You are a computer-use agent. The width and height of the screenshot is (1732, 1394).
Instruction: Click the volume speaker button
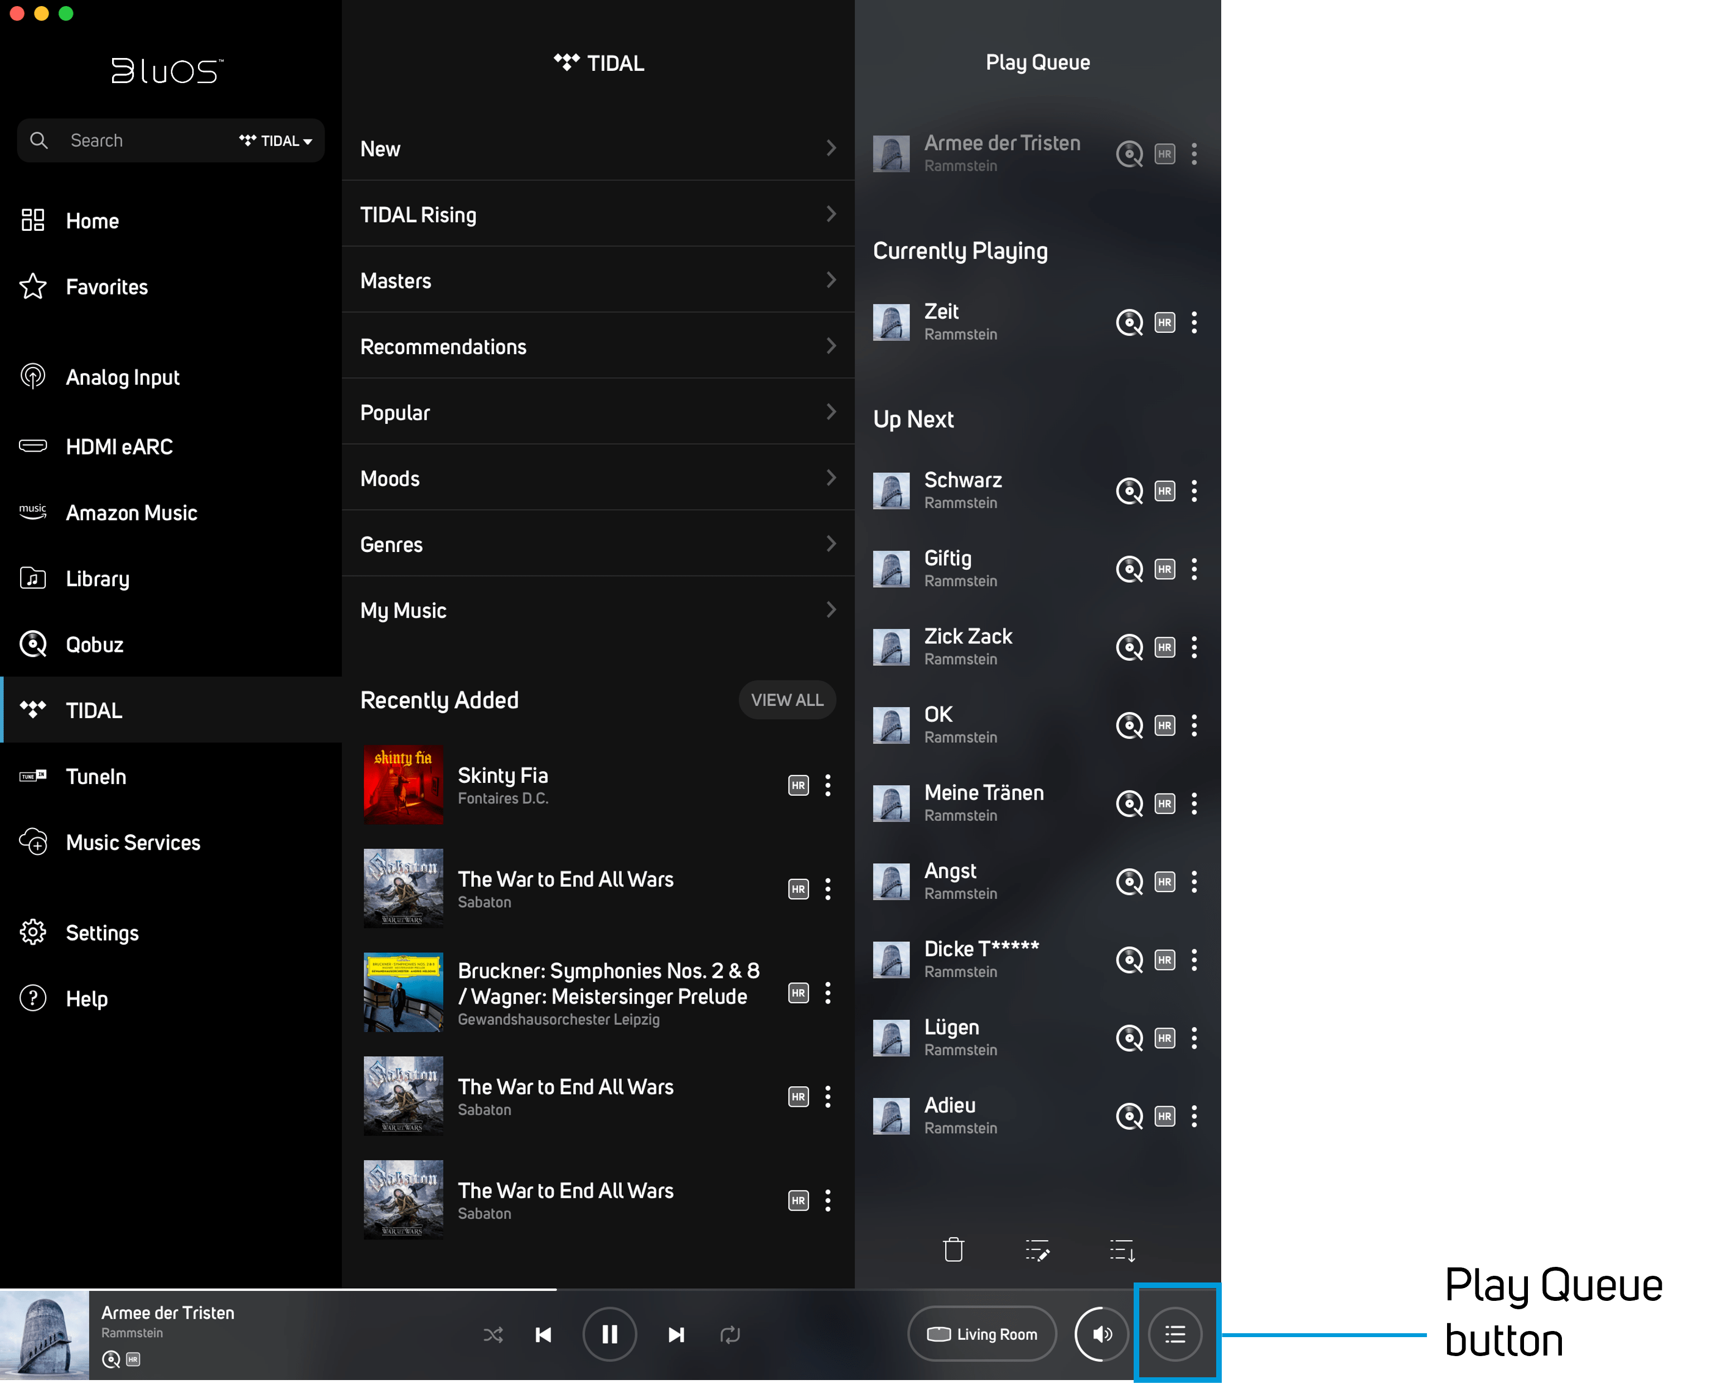[x=1101, y=1334]
